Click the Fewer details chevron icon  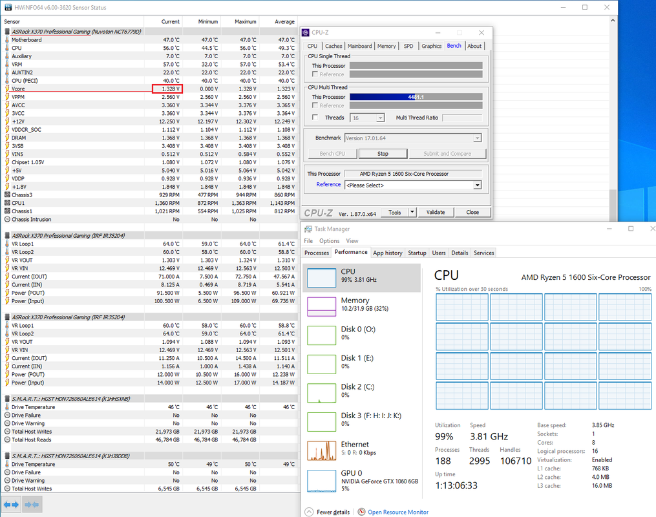click(309, 512)
